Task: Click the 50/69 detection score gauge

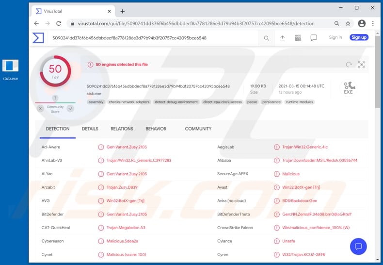Action: coord(55,71)
